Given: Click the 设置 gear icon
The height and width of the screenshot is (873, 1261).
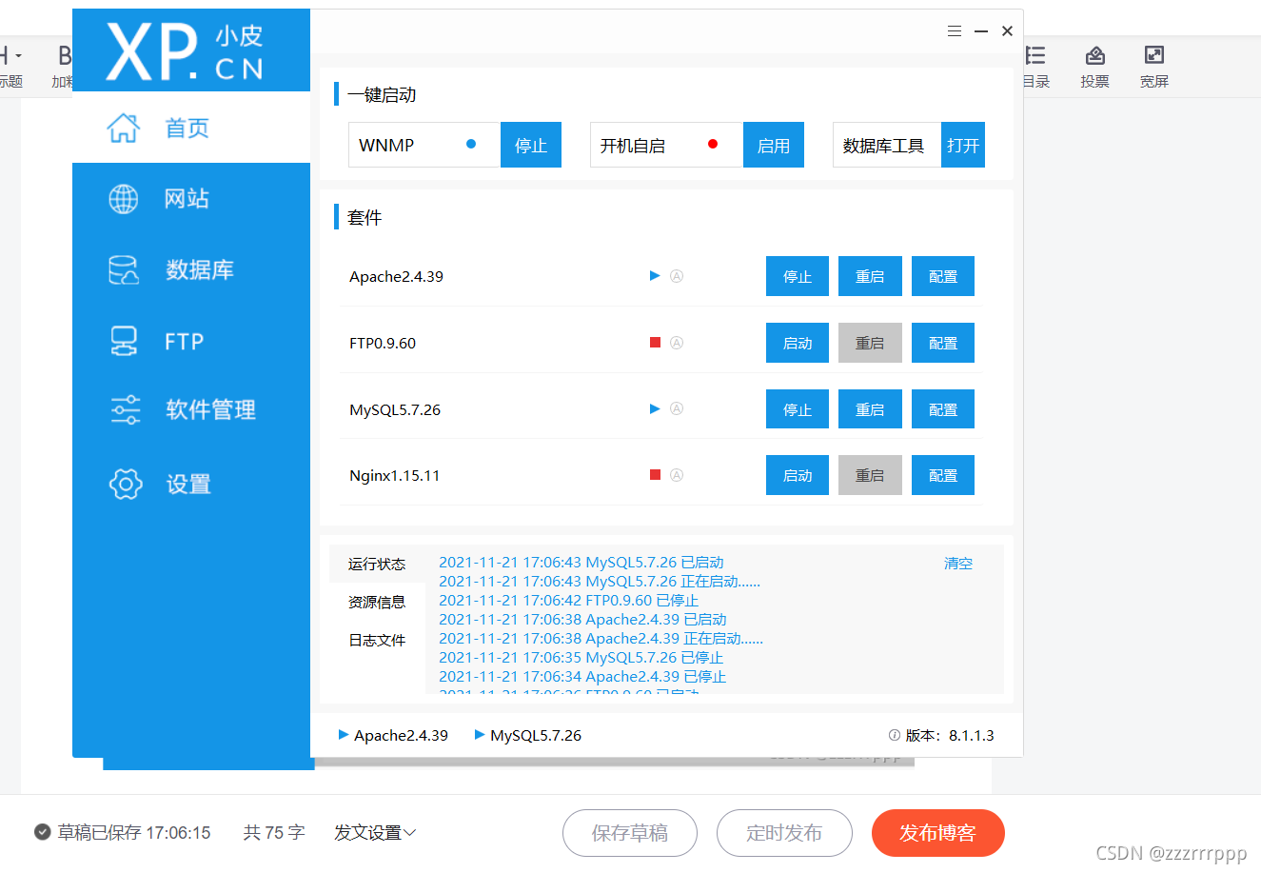Looking at the screenshot, I should [x=126, y=484].
